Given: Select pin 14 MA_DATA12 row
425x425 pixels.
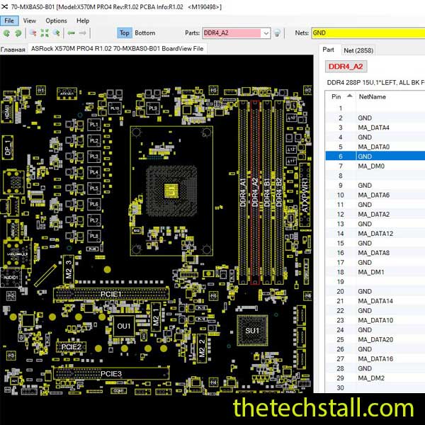Looking at the screenshot, I should point(375,233).
